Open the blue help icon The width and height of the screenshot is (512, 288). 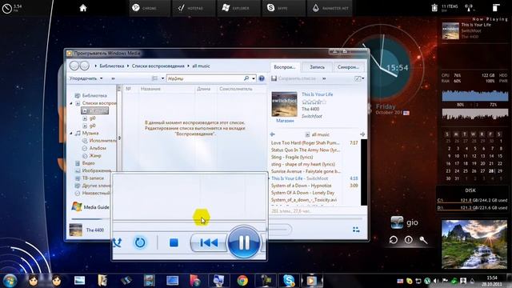click(x=262, y=78)
